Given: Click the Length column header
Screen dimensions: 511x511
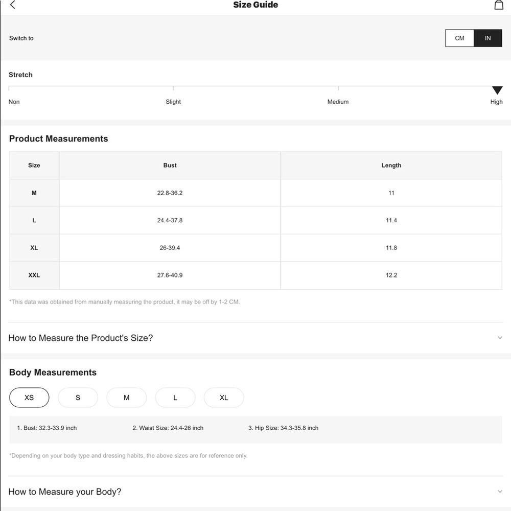Looking at the screenshot, I should [x=391, y=166].
